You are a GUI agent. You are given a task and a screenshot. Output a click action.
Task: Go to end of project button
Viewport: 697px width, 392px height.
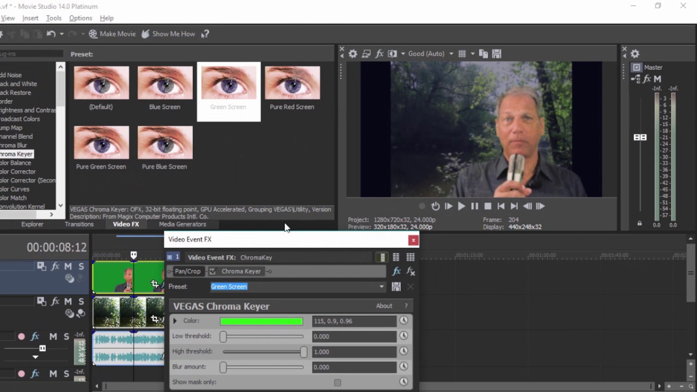(x=514, y=206)
